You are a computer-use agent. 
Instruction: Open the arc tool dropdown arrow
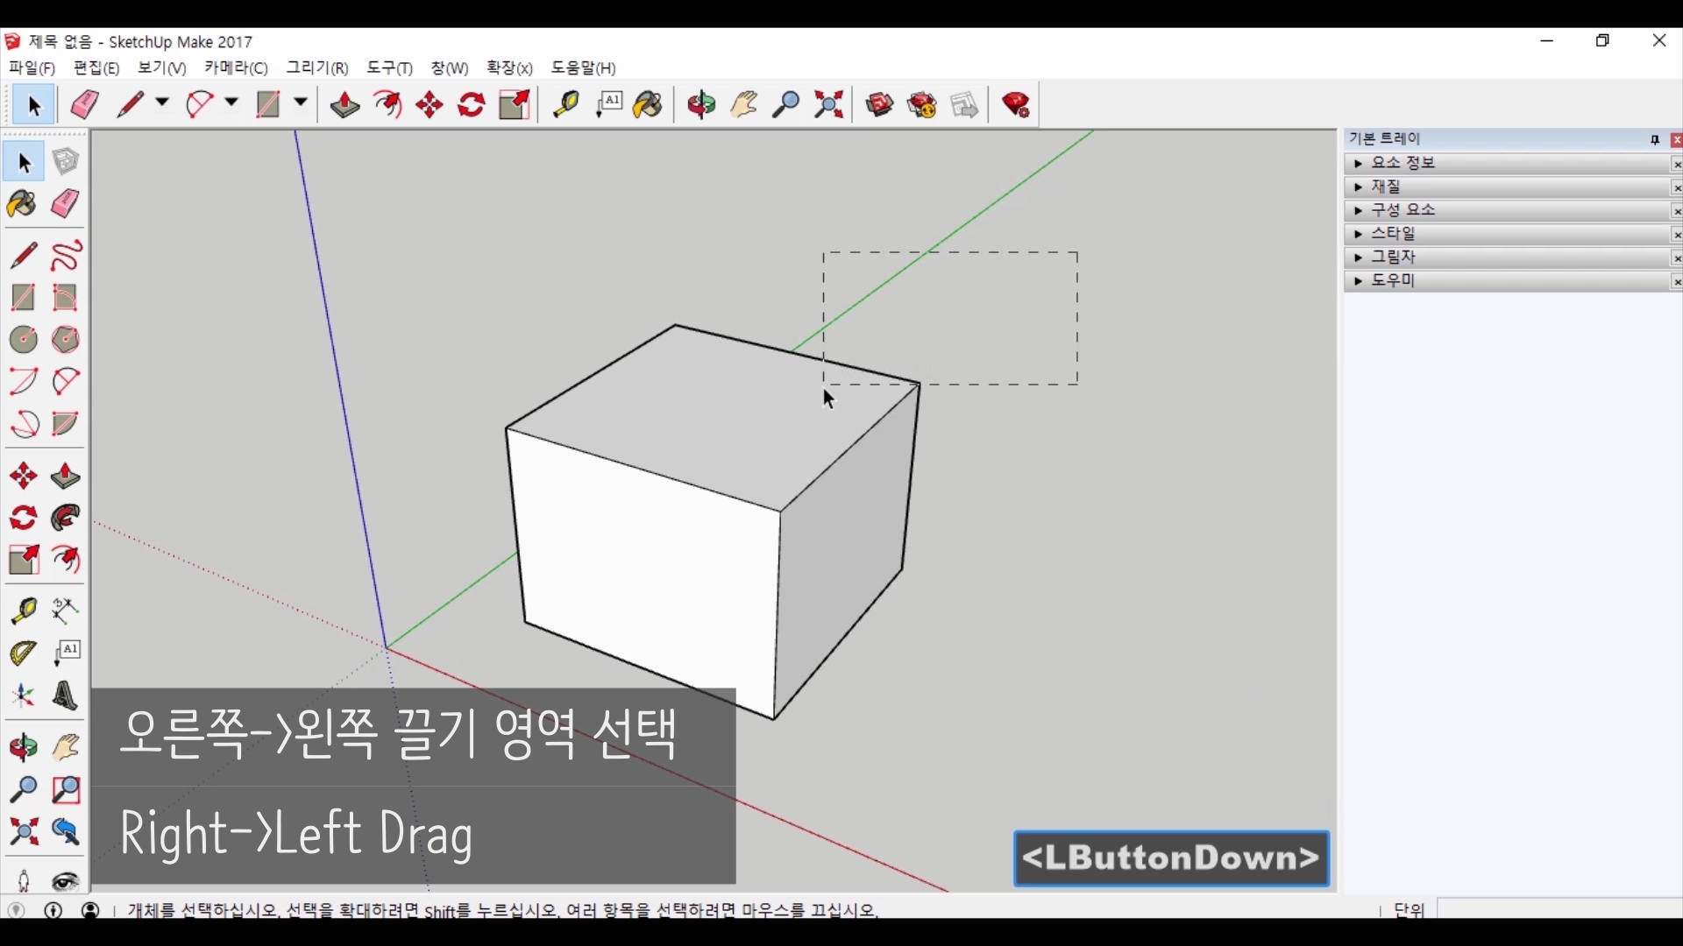click(231, 103)
